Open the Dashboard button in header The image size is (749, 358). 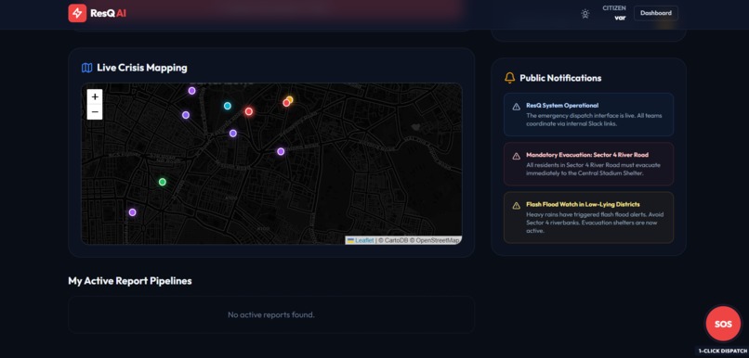tap(656, 13)
